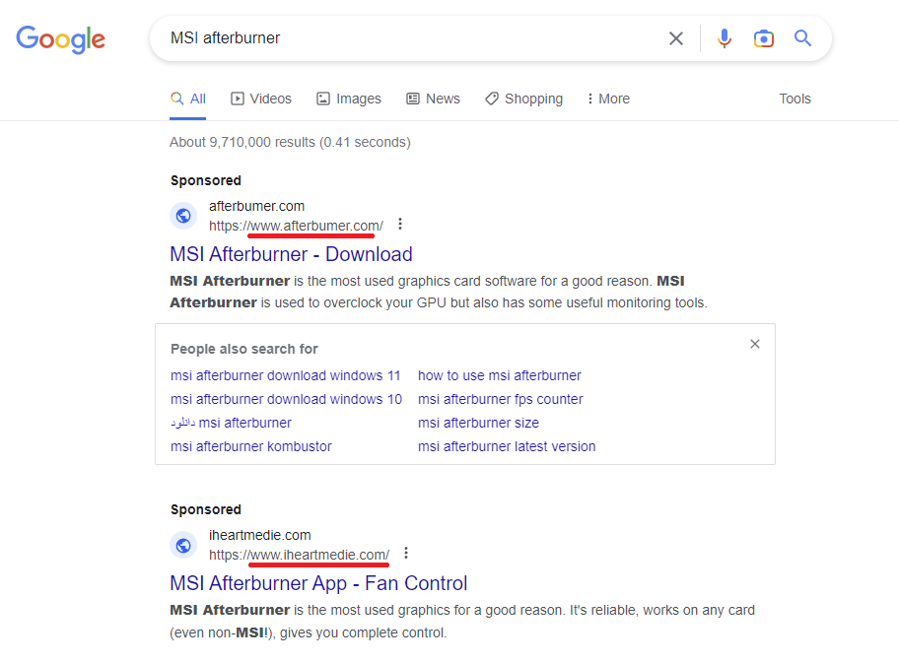Switch to the Videos tab
Viewport: 899px width, 664px height.
pyautogui.click(x=261, y=99)
